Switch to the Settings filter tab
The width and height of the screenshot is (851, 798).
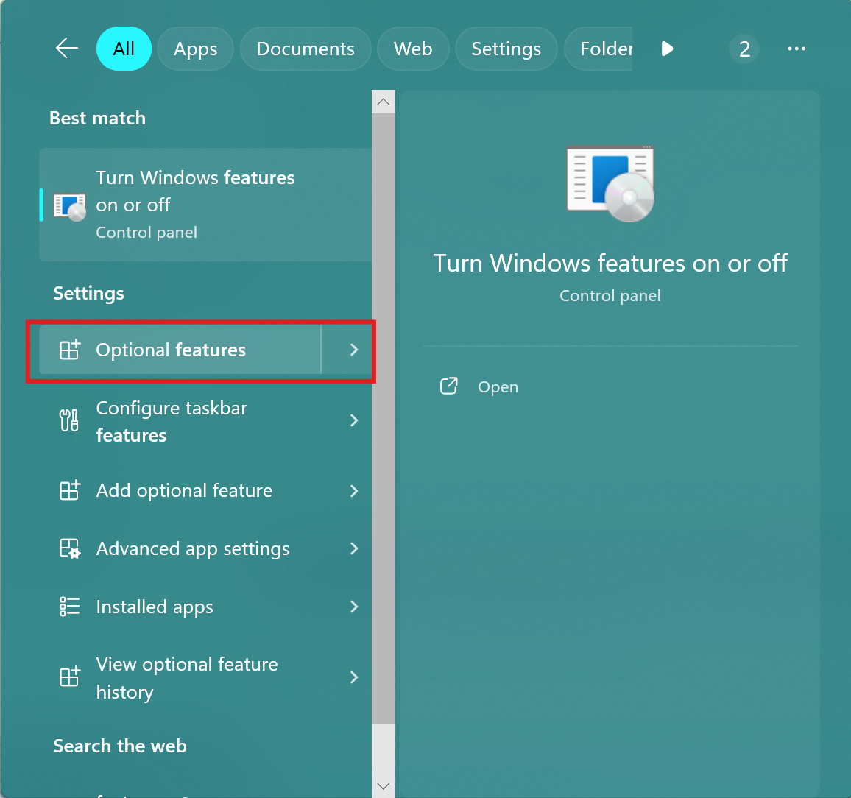pos(506,49)
